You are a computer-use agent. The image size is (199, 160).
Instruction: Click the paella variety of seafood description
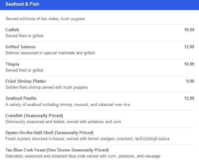click(x=68, y=105)
